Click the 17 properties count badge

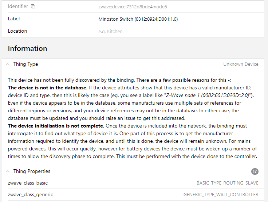[255, 171]
